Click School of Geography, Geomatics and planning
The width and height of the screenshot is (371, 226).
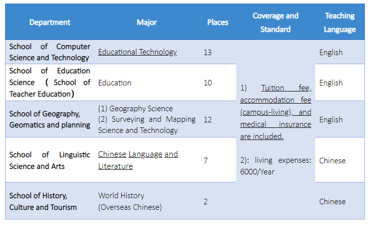(50, 120)
